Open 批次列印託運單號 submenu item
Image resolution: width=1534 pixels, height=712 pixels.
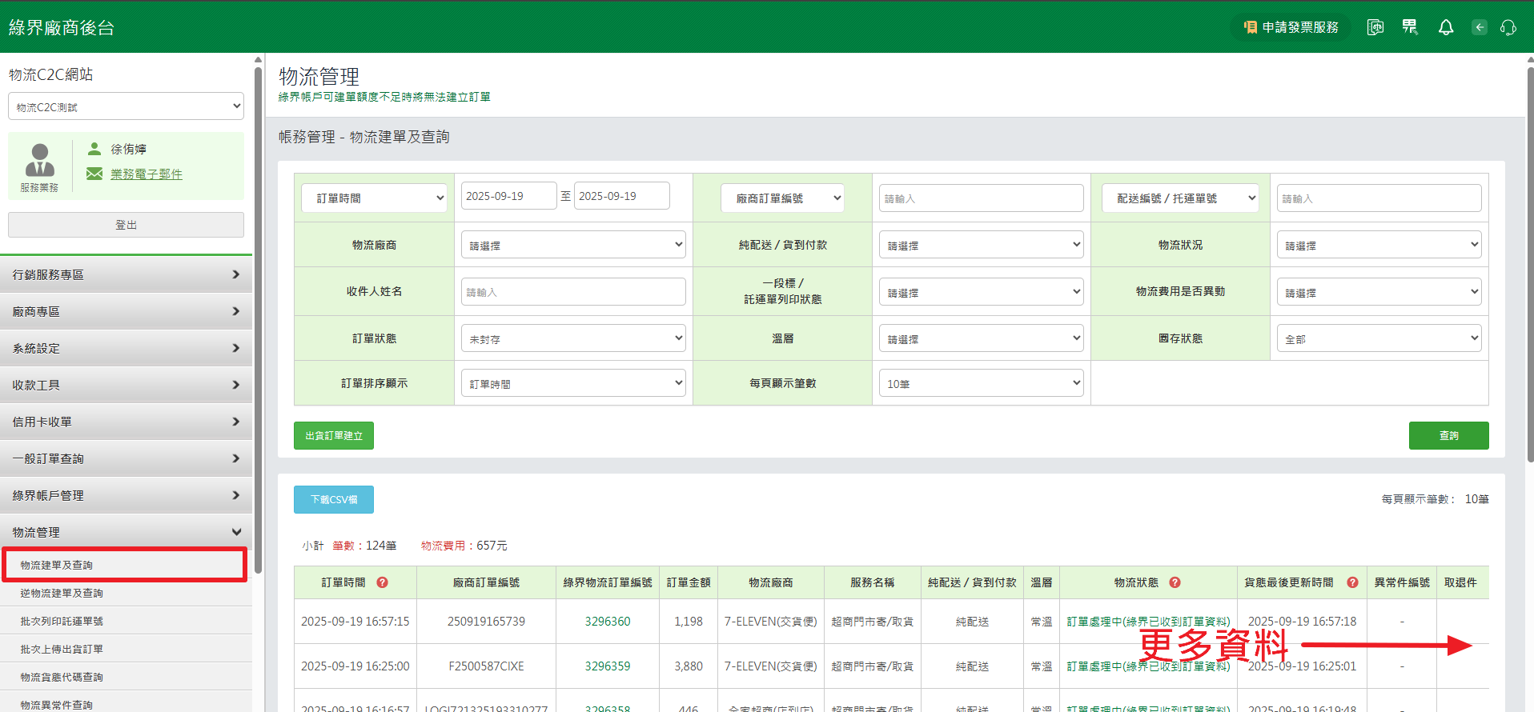(62, 621)
